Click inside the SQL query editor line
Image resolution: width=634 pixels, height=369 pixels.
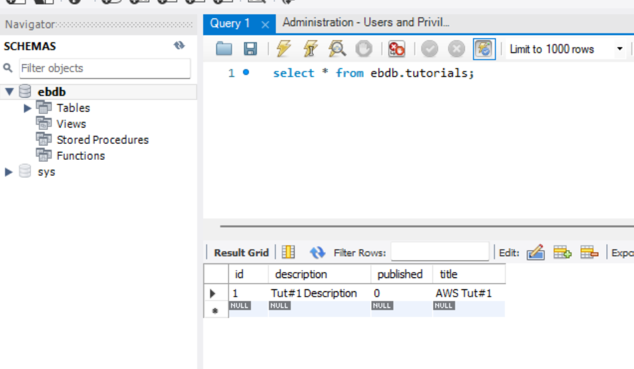click(373, 73)
